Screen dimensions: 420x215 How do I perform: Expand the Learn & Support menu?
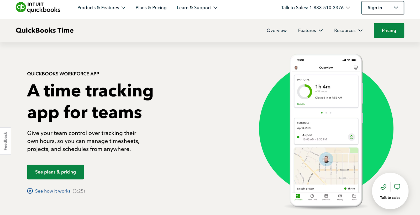pyautogui.click(x=197, y=8)
